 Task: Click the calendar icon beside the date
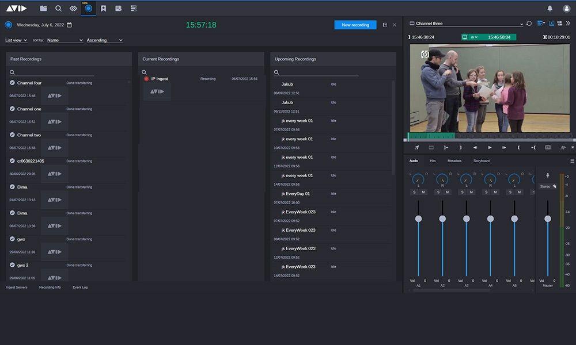[x=70, y=25]
